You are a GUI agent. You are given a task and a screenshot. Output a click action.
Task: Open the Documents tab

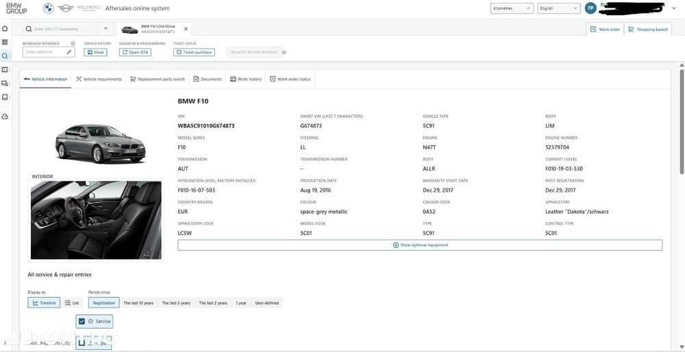point(208,79)
